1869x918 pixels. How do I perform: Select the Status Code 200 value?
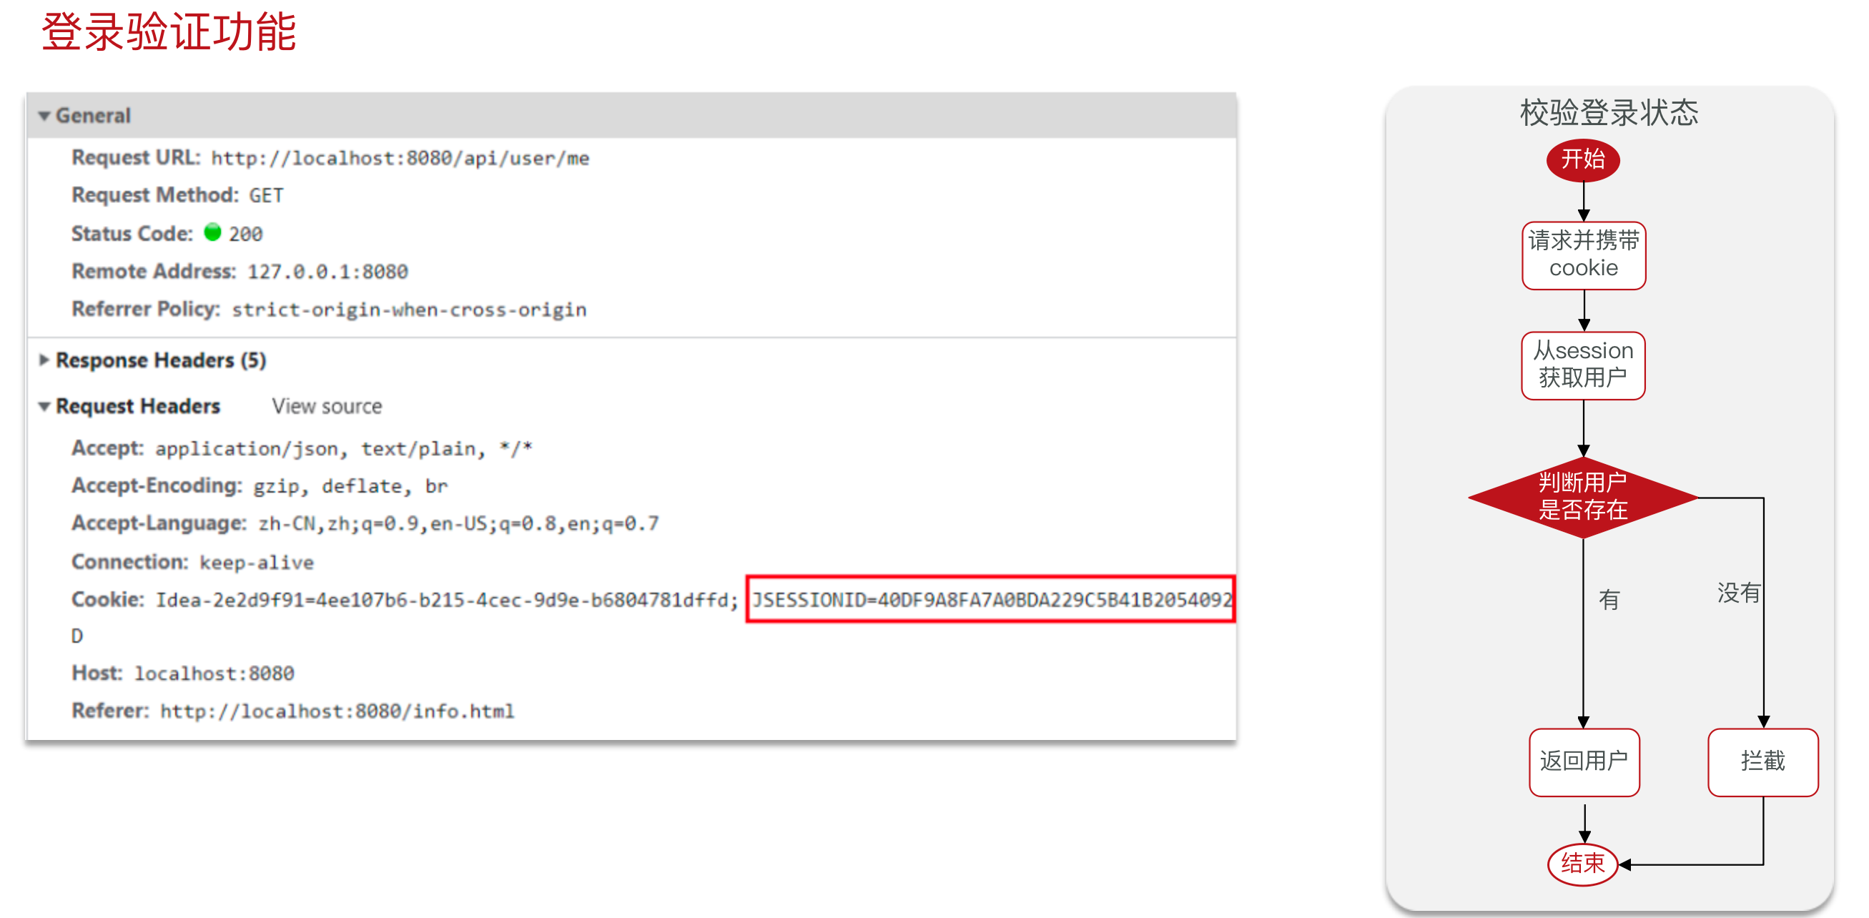coord(246,235)
